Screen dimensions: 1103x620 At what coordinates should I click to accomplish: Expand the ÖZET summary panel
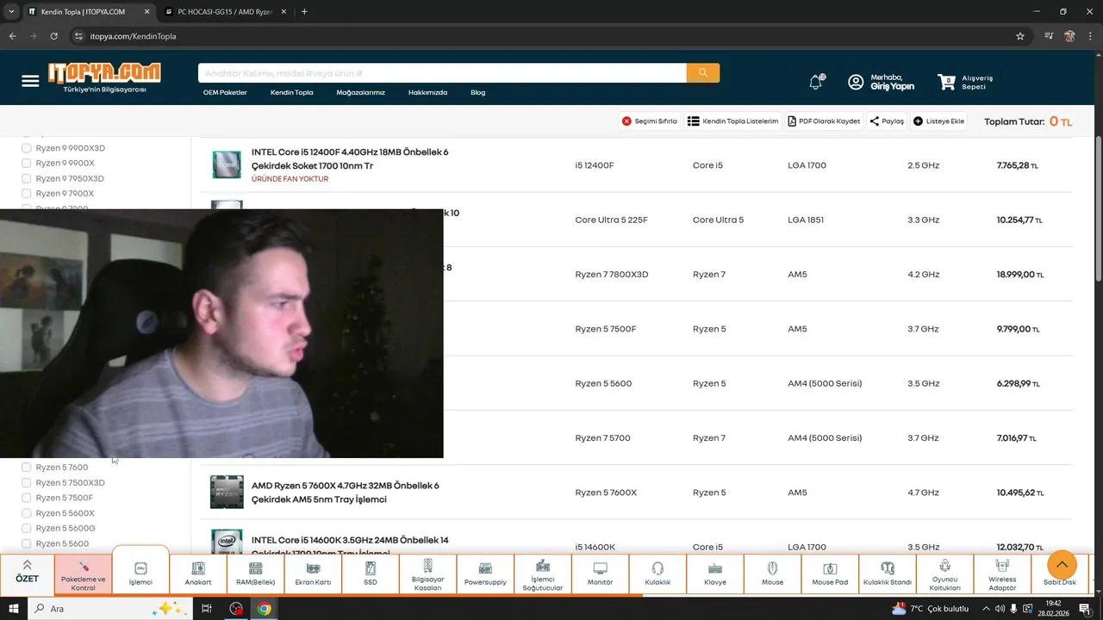pyautogui.click(x=27, y=573)
